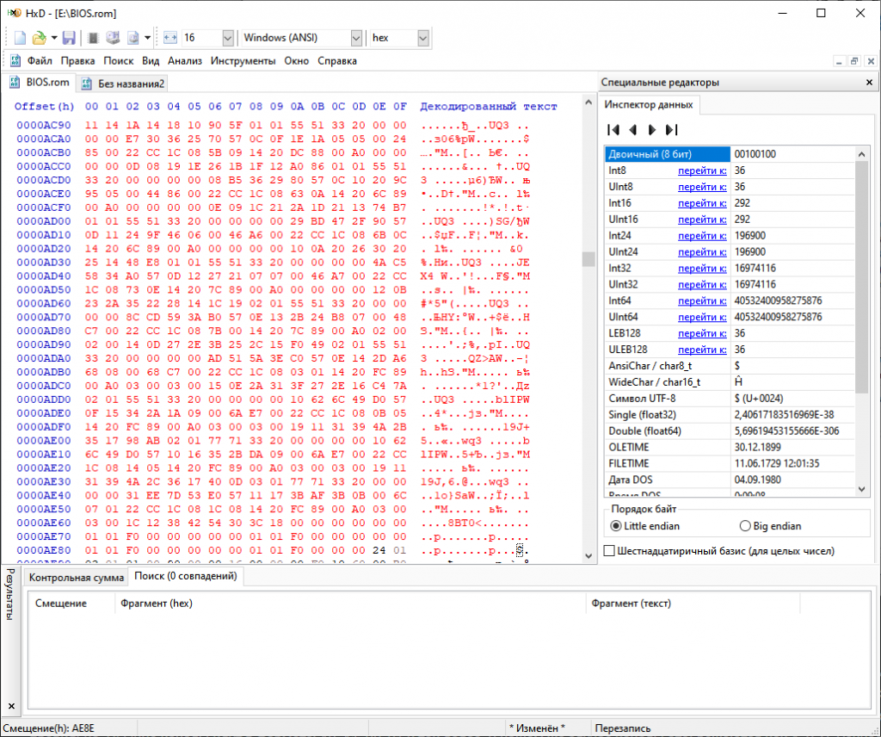Click перейти к link for UInt32
Viewport: 881px width, 737px height.
(x=702, y=284)
